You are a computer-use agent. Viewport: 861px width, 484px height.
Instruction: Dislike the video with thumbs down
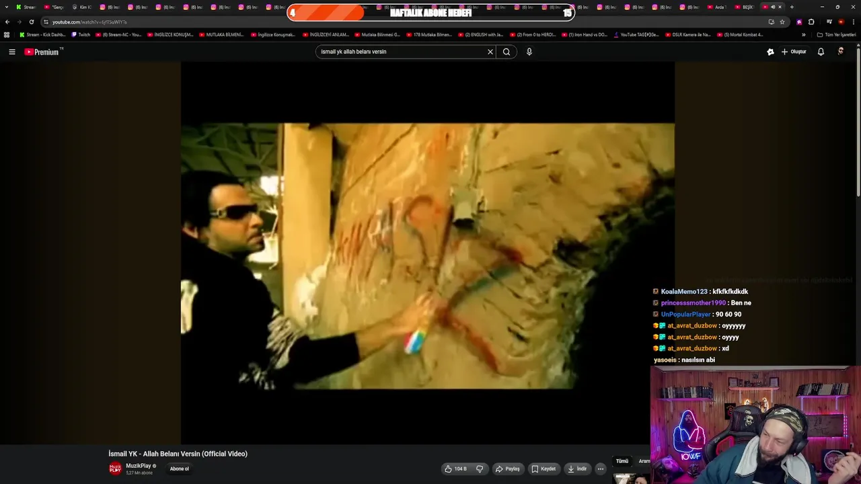coord(480,469)
